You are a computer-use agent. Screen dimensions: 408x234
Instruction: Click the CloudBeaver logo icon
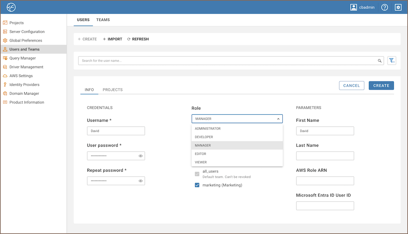(11, 7)
